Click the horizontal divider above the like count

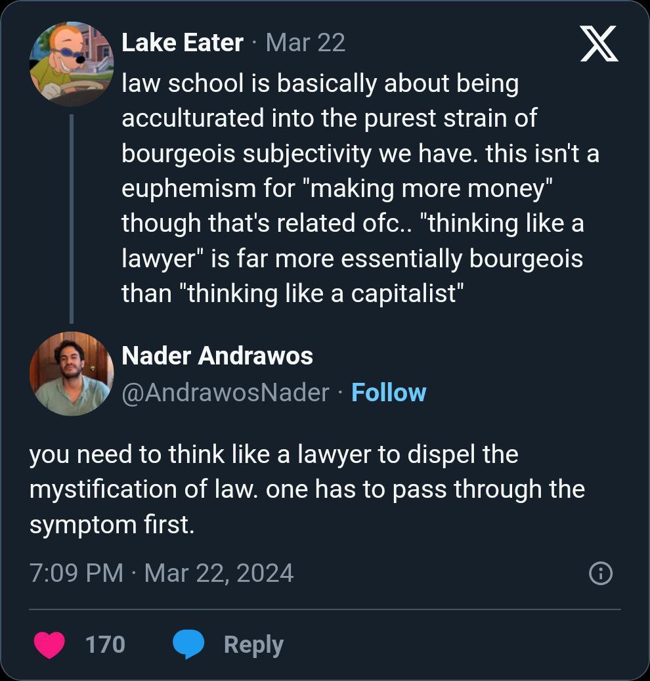click(325, 609)
